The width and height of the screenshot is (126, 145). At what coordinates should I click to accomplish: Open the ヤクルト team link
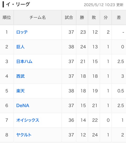click(x=24, y=135)
